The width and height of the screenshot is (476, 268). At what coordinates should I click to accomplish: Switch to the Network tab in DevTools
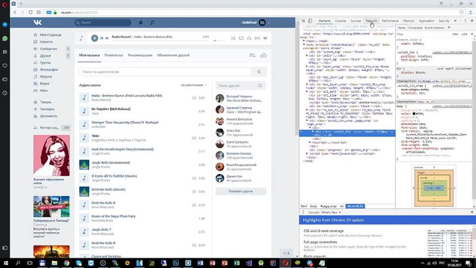(x=371, y=21)
